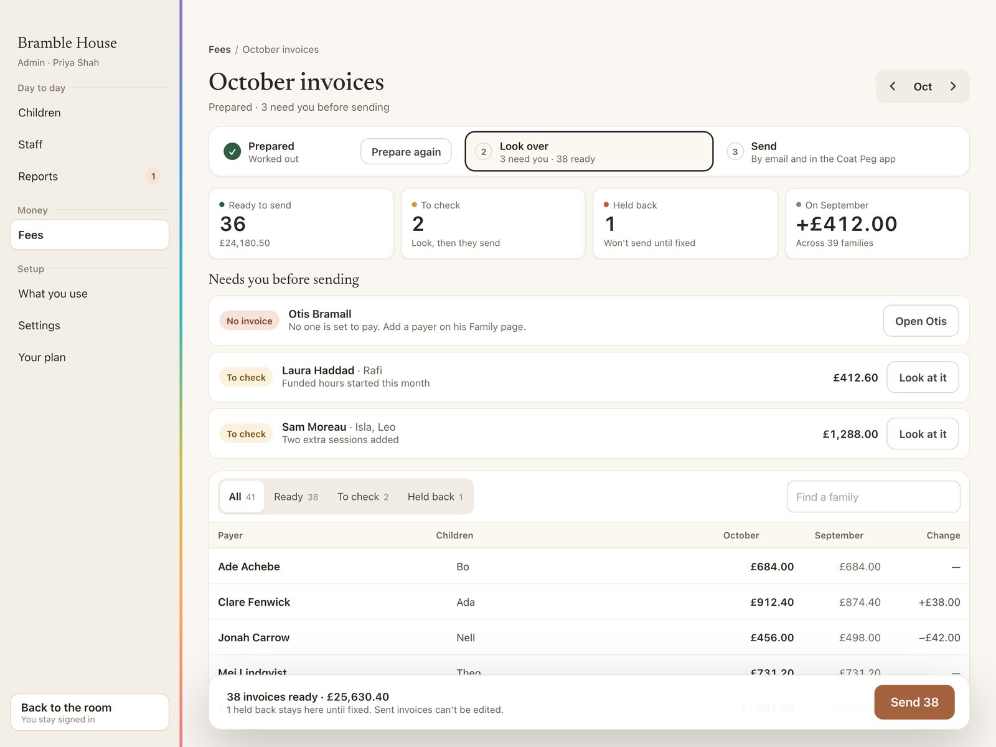The height and width of the screenshot is (747, 996).
Task: Click the No invoice tag for Otis Bramall
Action: [x=249, y=321]
